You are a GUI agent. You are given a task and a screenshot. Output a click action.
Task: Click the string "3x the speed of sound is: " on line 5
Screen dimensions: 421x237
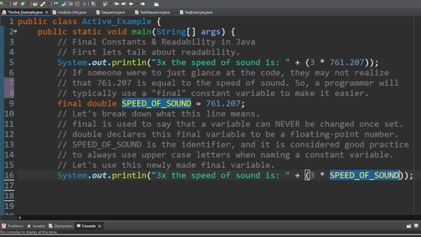[x=221, y=63]
